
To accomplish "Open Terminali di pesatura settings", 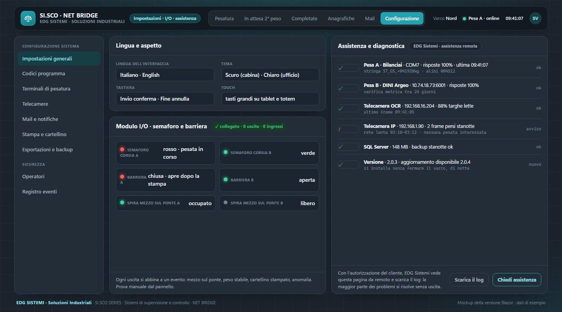I will (59, 89).
